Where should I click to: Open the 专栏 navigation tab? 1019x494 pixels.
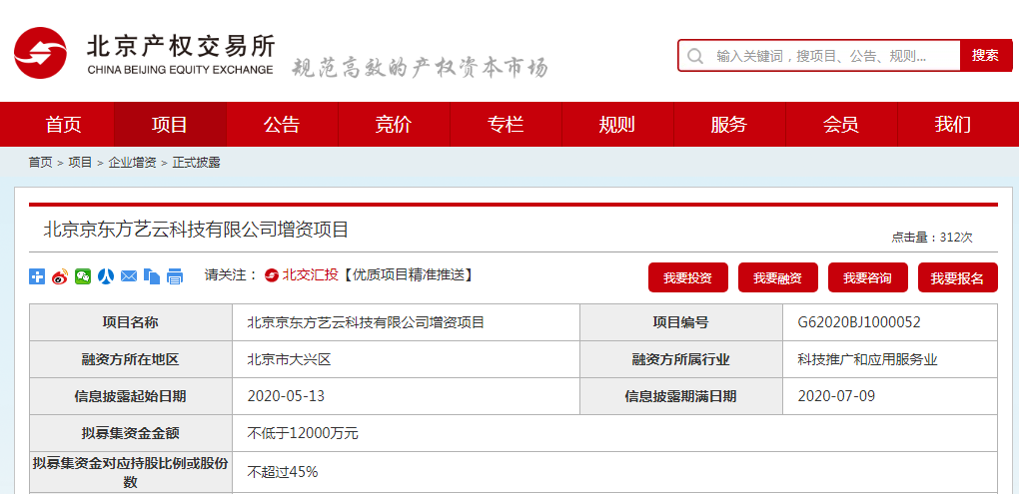[x=506, y=124]
